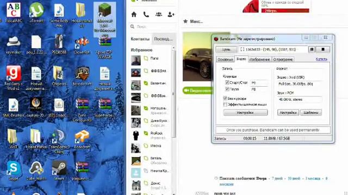Toggle the Старт/Стоп hotkey checkbox
Viewport: 348px width, 195px height.
[x=227, y=82]
